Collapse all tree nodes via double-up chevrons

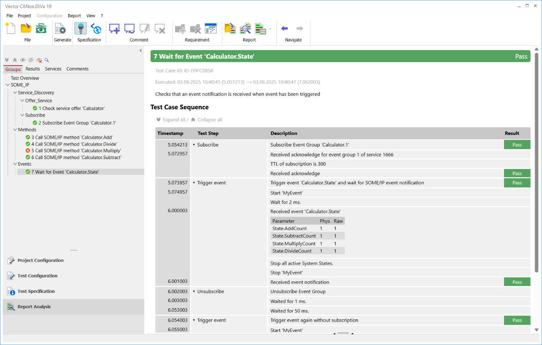pyautogui.click(x=15, y=60)
